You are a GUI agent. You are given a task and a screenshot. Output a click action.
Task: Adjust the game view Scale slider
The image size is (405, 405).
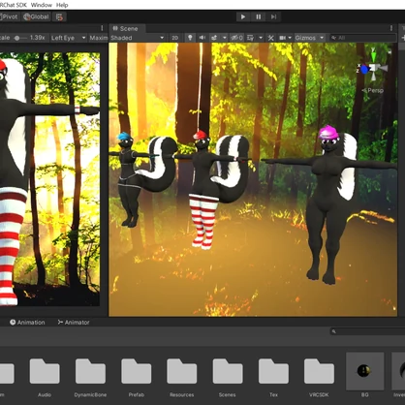[16, 38]
